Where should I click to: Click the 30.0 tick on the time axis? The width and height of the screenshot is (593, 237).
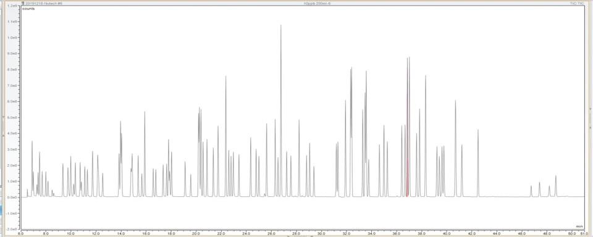coord(321,233)
